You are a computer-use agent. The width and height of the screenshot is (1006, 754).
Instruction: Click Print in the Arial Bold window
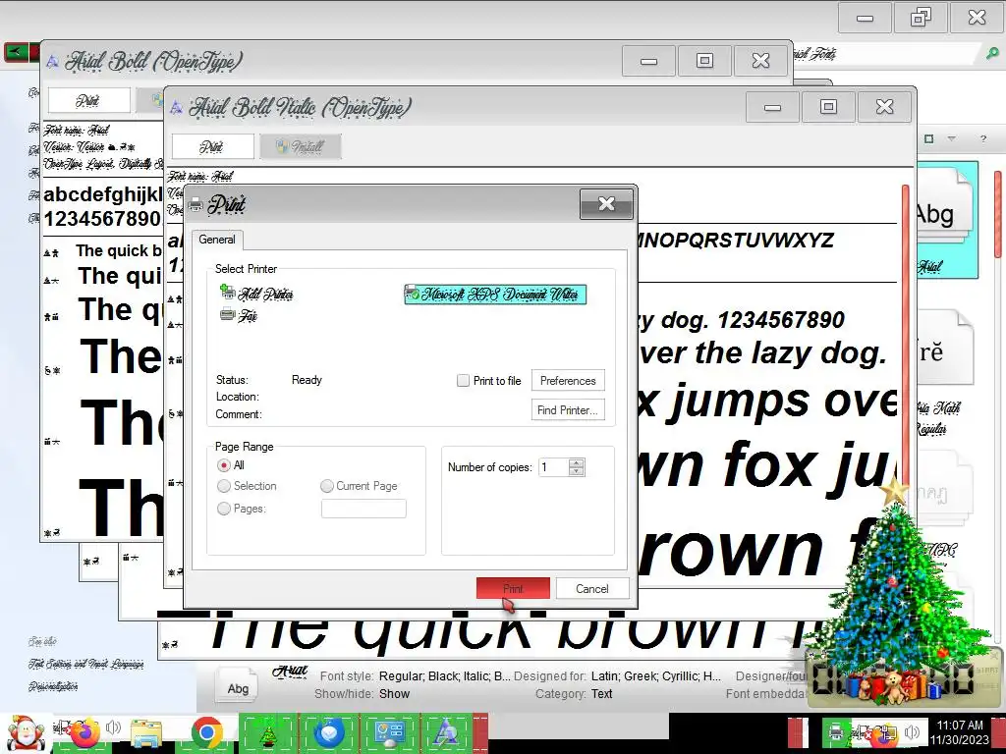tap(88, 100)
